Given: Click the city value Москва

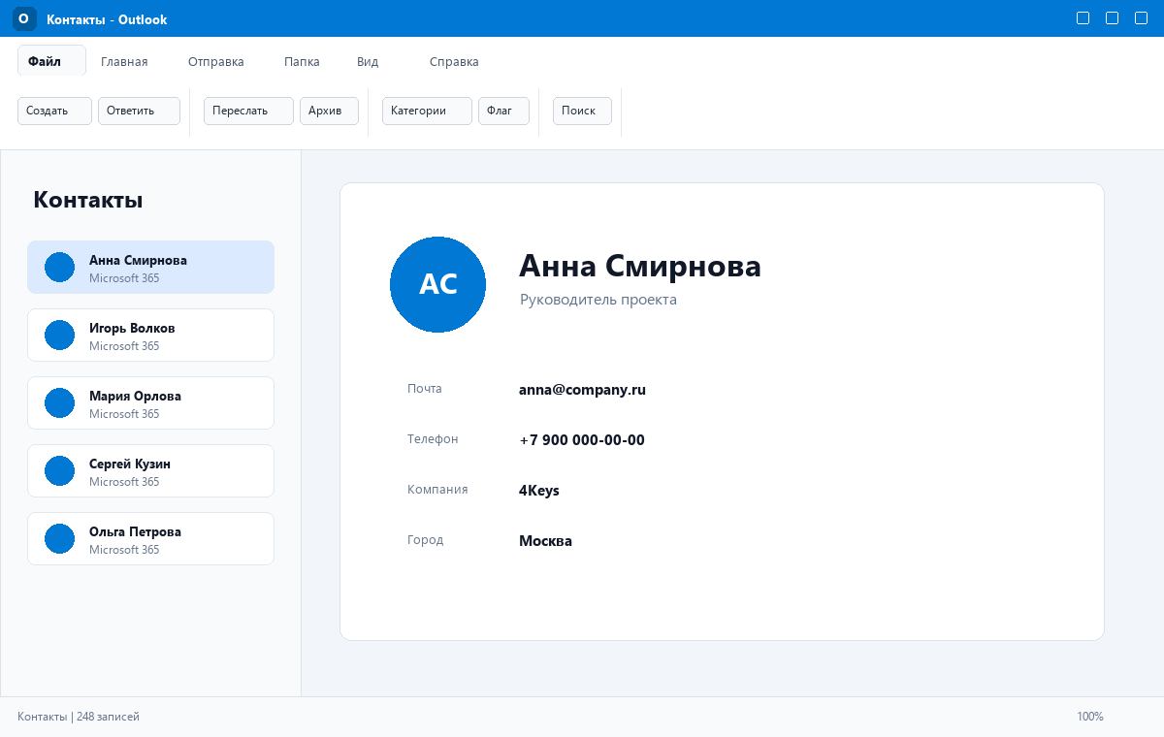Looking at the screenshot, I should coord(545,541).
